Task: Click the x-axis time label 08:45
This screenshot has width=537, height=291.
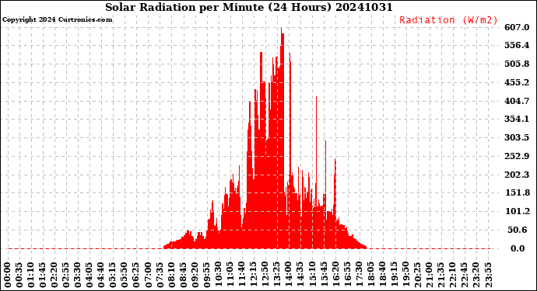Action: (184, 275)
